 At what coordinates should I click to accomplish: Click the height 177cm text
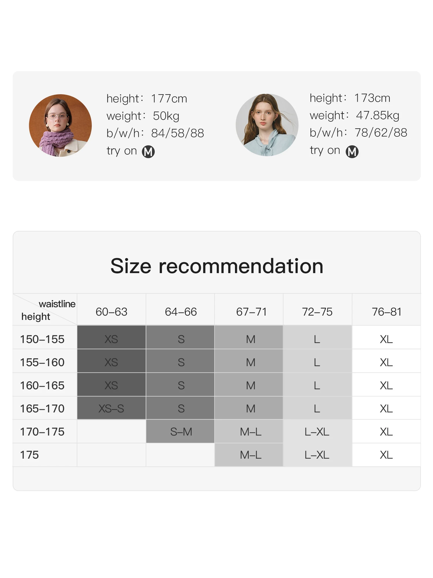click(x=147, y=99)
